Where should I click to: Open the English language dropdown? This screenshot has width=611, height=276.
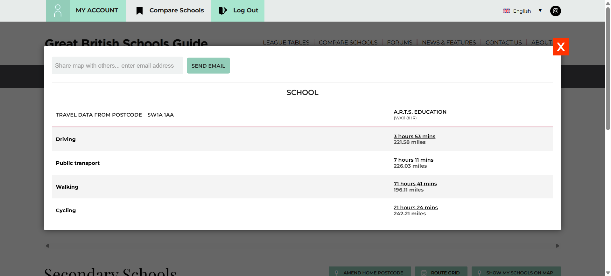pyautogui.click(x=522, y=11)
